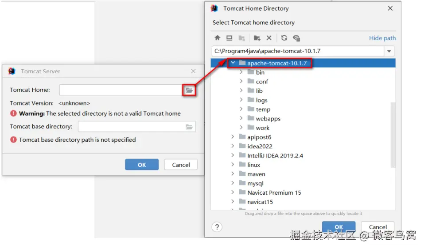This screenshot has width=424, height=249.
Task: Click the directory tree vertical scrollbar
Action: coord(393,135)
